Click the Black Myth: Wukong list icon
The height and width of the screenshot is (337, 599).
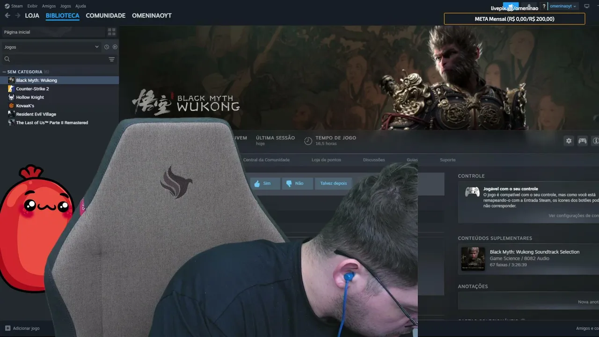pyautogui.click(x=11, y=81)
